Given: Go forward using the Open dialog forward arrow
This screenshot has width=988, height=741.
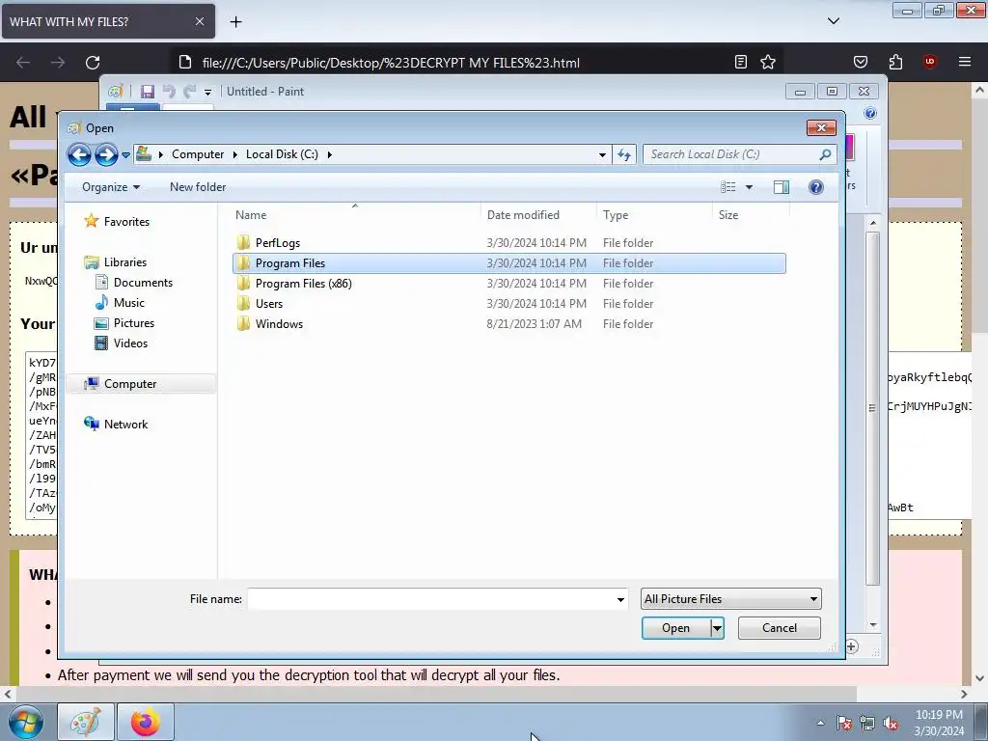Looking at the screenshot, I should [x=106, y=154].
